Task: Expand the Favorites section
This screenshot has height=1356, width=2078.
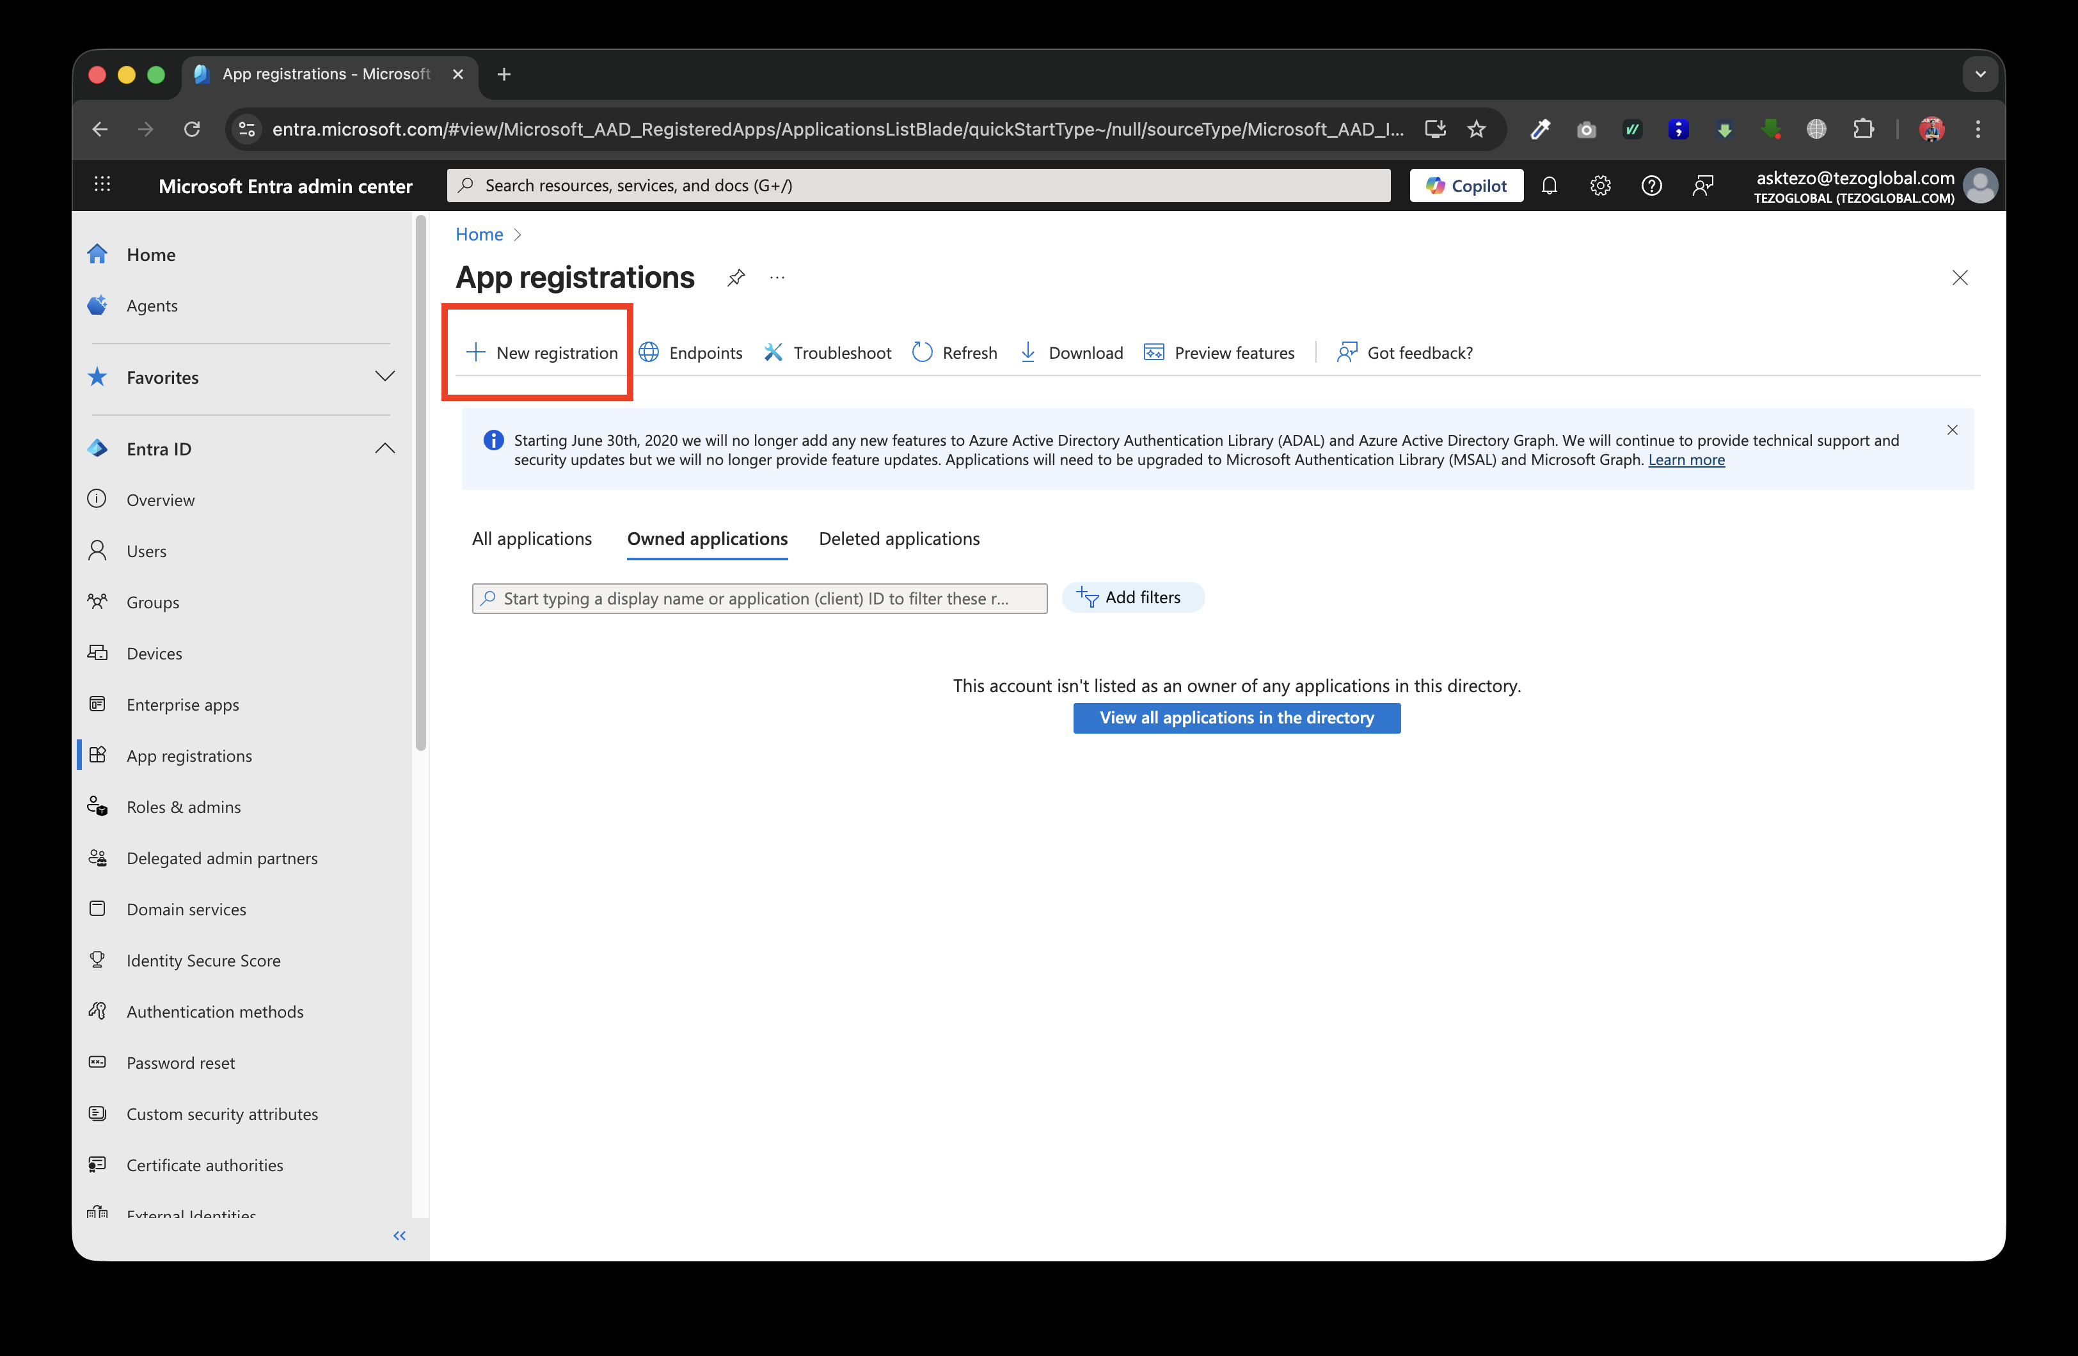Action: pos(384,377)
